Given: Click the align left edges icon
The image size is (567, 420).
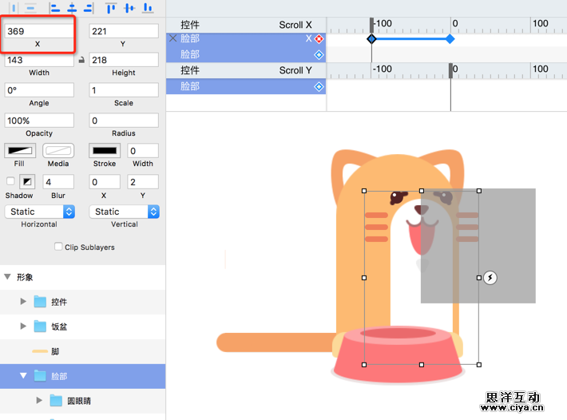Looking at the screenshot, I should tap(54, 8).
